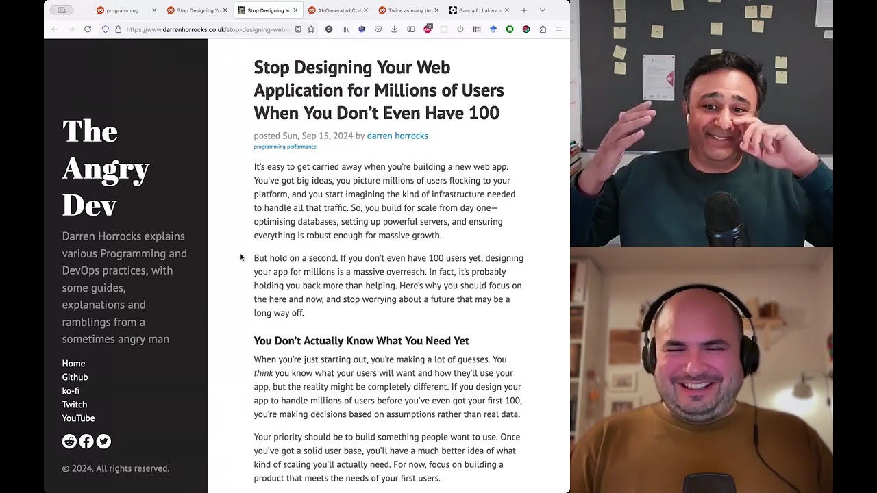
Task: Open the Github sidebar link
Action: (75, 377)
